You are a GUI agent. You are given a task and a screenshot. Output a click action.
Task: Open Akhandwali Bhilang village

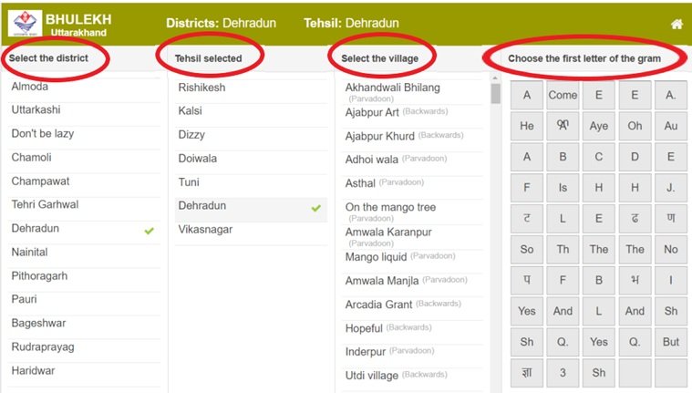point(392,88)
